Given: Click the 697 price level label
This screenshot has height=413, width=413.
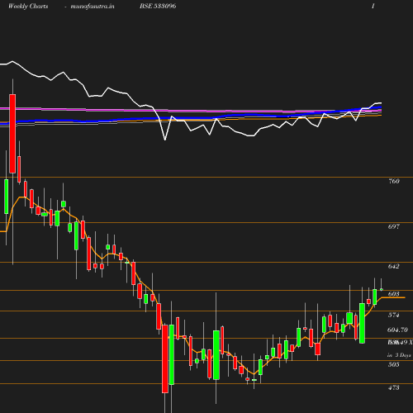Looking at the screenshot, I should [x=394, y=226].
